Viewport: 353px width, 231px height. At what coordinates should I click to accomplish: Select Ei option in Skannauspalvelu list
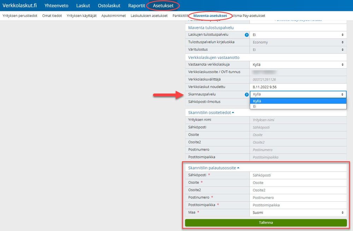point(298,106)
